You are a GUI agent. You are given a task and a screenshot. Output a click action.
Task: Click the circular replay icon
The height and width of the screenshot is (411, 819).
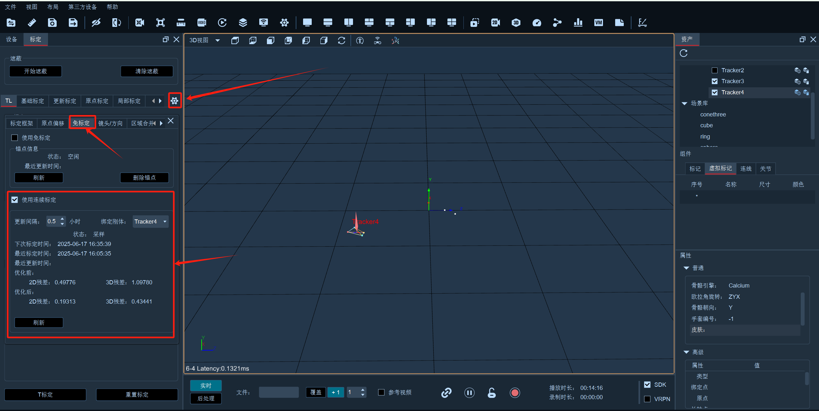(x=222, y=22)
